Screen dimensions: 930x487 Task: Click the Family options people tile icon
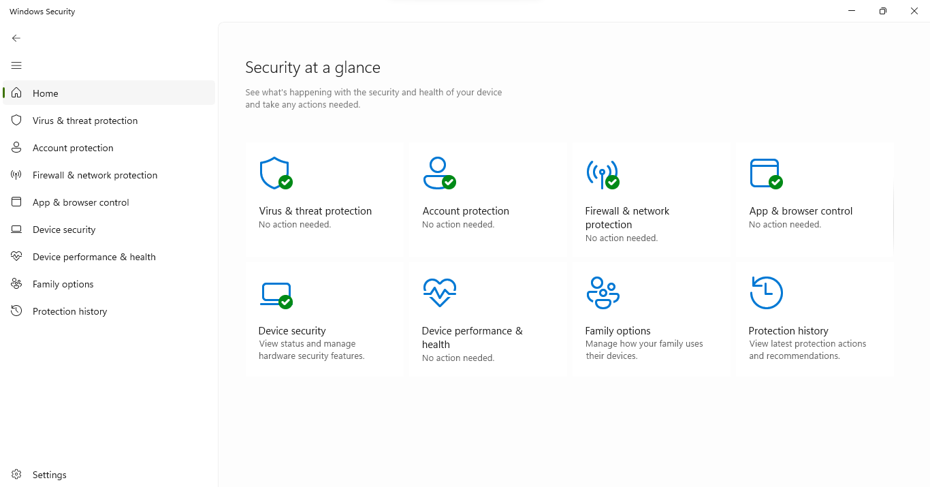(603, 293)
